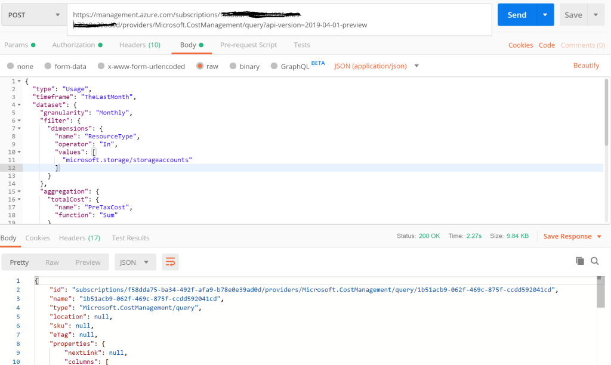Switch to the Authorization tab

(73, 45)
